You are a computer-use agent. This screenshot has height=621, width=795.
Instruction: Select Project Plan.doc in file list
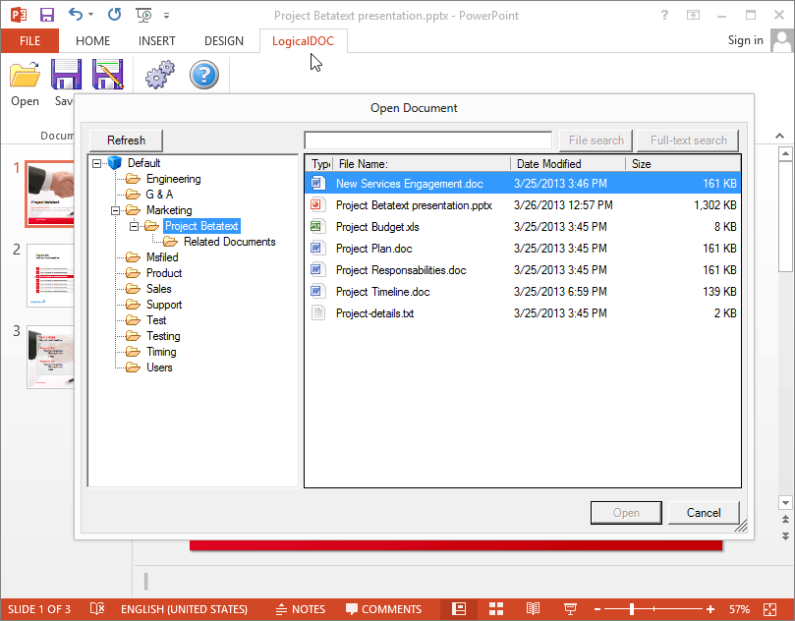pyautogui.click(x=523, y=249)
